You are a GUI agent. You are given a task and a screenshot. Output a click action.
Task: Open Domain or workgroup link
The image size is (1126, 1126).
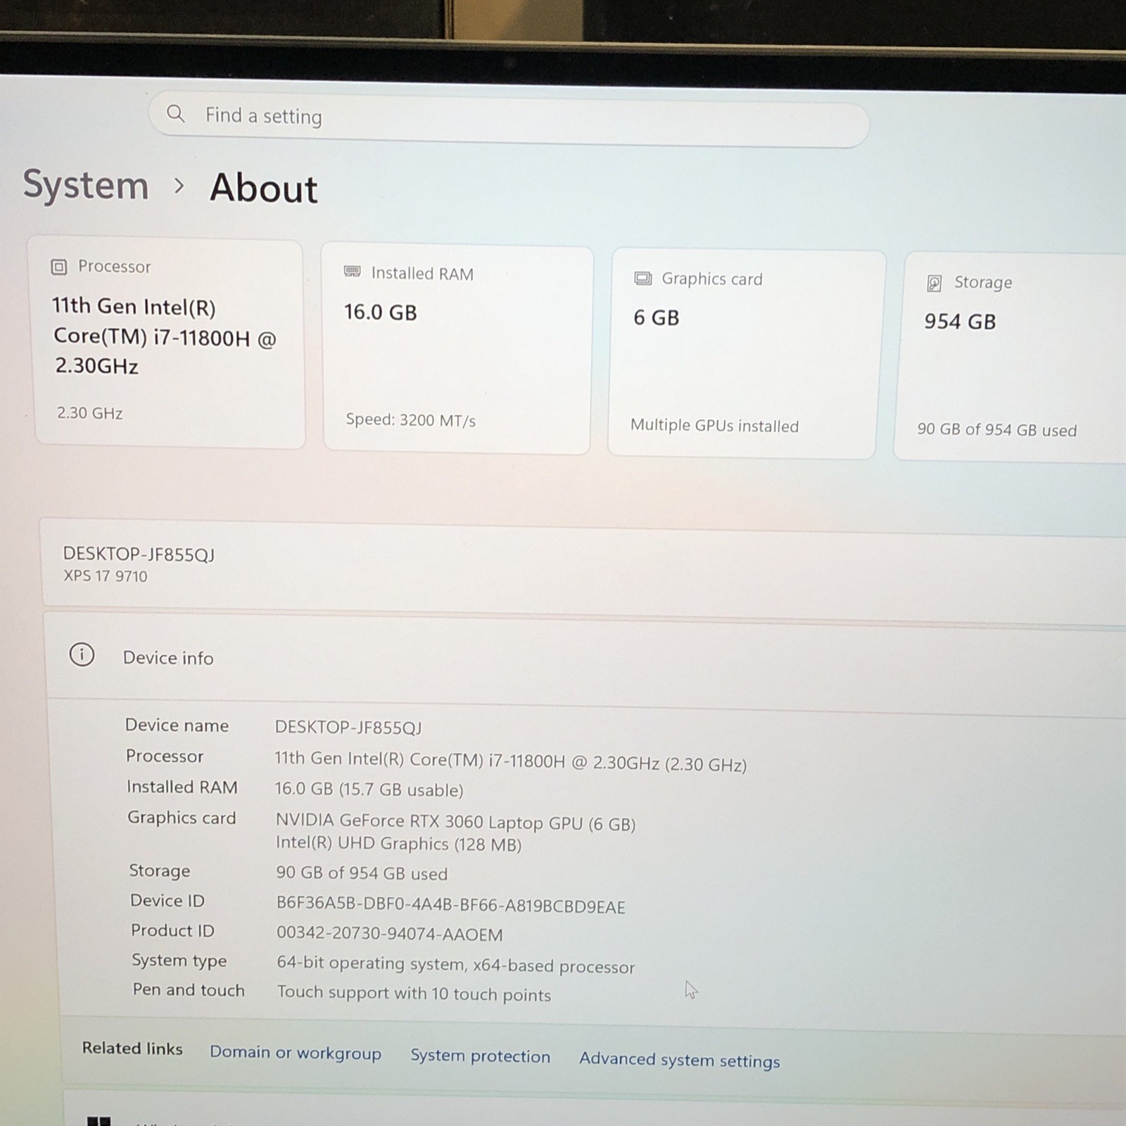point(296,1053)
